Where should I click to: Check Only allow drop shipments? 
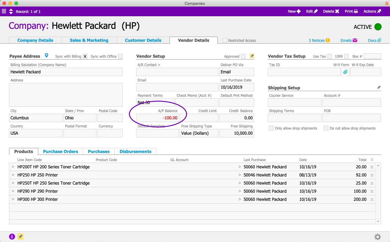[271, 128]
